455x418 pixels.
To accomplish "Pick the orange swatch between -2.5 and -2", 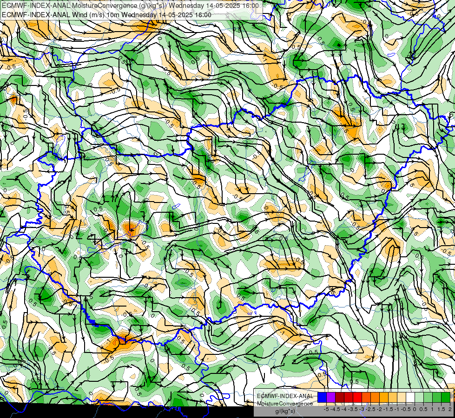I will coord(375,397).
